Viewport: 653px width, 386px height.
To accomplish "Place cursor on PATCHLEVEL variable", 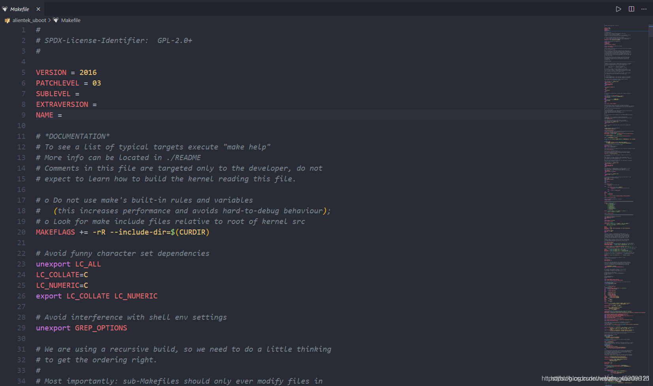I will [x=58, y=83].
